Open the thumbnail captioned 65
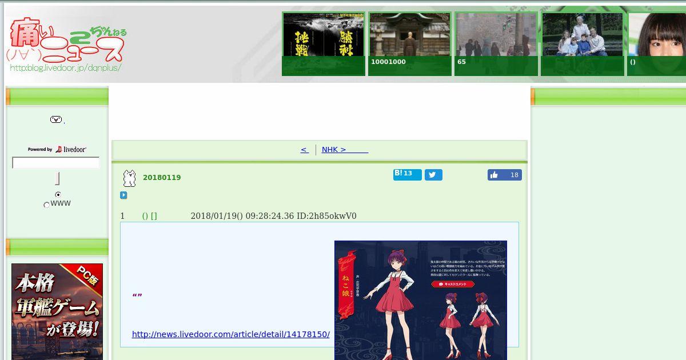Image resolution: width=686 pixels, height=360 pixels. (496, 43)
